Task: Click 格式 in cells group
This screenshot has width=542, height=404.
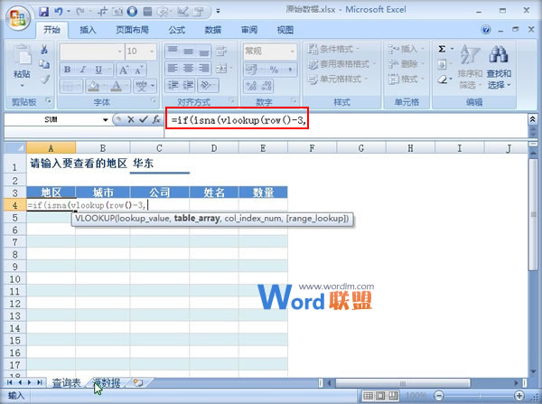Action: click(406, 80)
